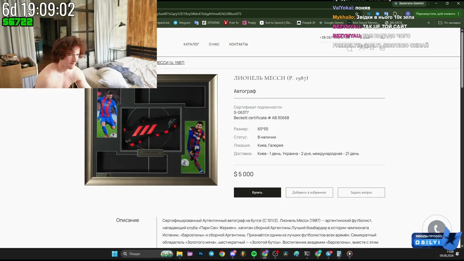Focus the Chrome address bar
The image size is (464, 261).
[254, 14]
